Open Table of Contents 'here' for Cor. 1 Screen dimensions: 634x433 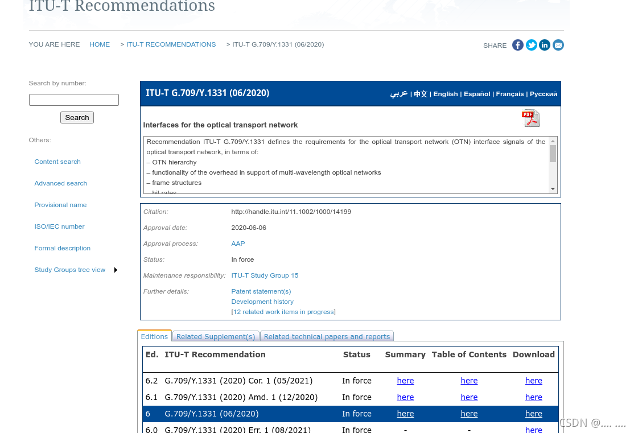(x=469, y=381)
